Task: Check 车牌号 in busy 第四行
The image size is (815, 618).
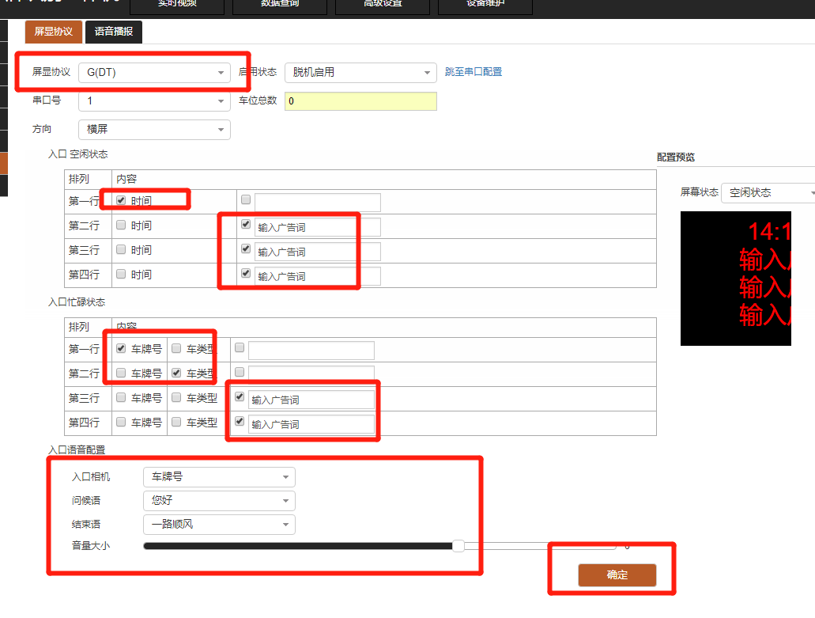Action: tap(121, 422)
